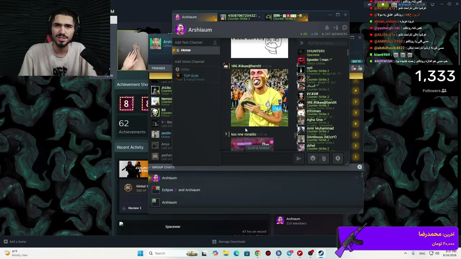The height and width of the screenshot is (259, 461).
Task: Click Scroll to bottom button in chat
Action: coord(258,148)
